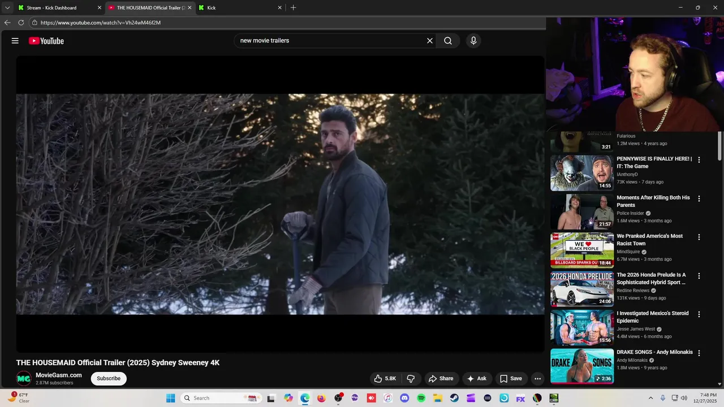Image resolution: width=724 pixels, height=407 pixels.
Task: Close the Kick tab
Action: coord(279,8)
